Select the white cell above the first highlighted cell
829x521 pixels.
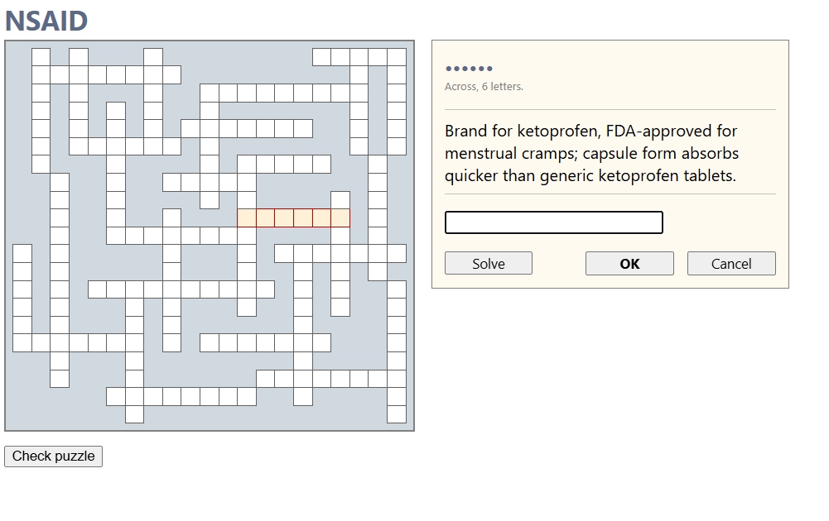click(247, 200)
